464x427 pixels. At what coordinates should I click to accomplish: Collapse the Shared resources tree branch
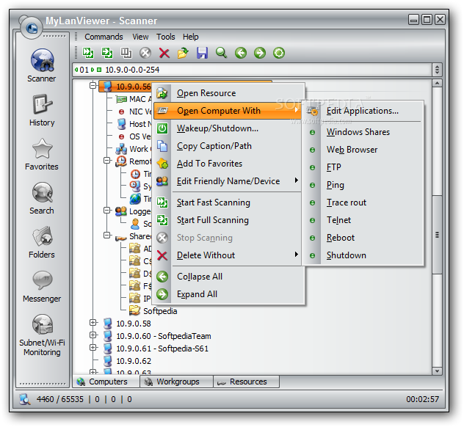[107, 236]
